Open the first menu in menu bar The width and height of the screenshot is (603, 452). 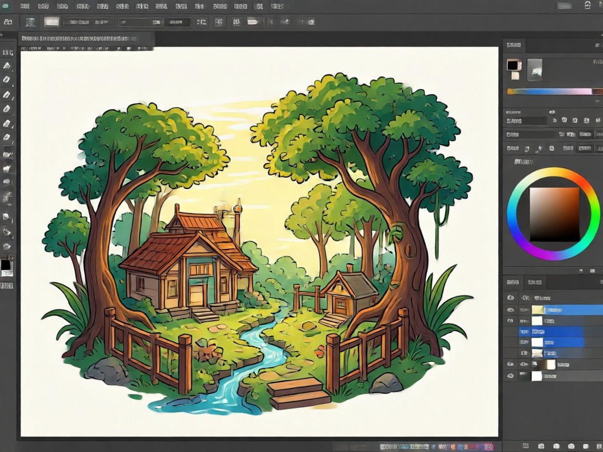pos(25,6)
